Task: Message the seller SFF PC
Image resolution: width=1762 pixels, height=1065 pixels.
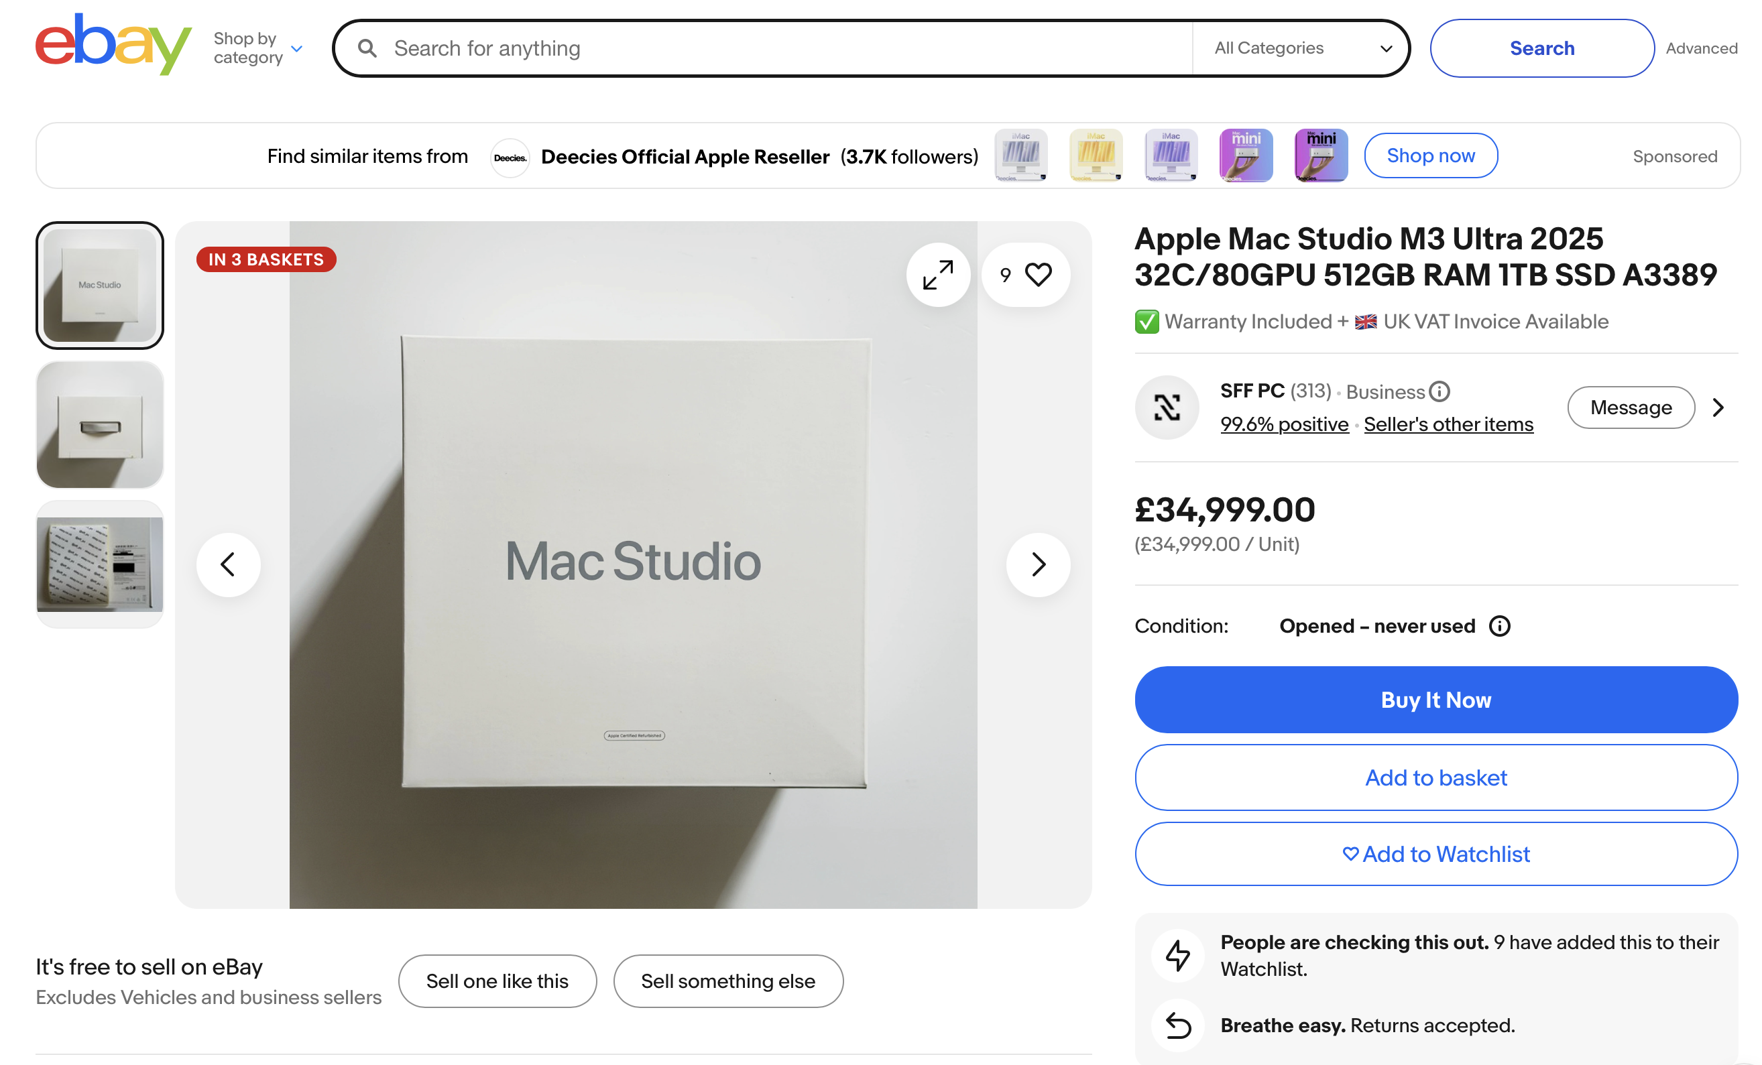Action: coord(1631,408)
